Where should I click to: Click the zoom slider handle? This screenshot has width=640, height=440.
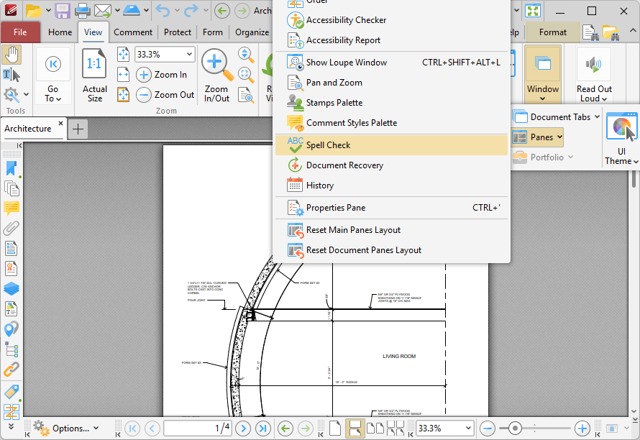click(515, 428)
